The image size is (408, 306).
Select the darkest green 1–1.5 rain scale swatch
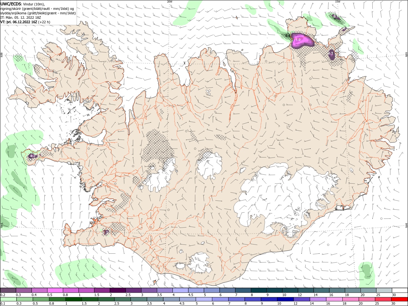pyautogui.click(x=73, y=299)
